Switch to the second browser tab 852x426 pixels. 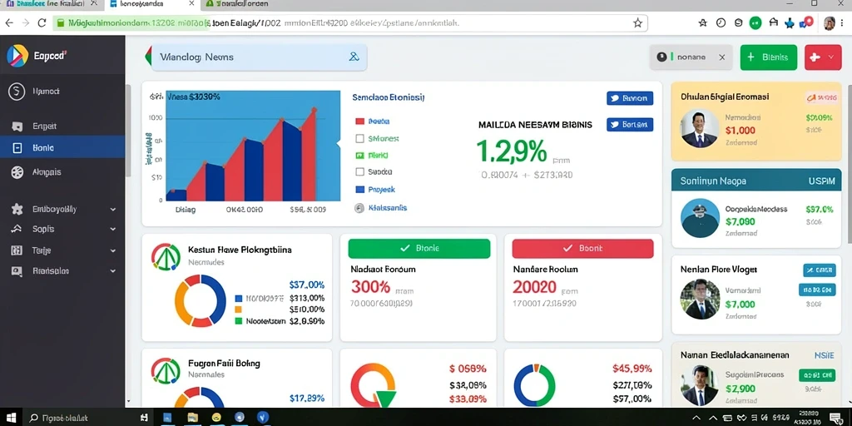(x=150, y=4)
